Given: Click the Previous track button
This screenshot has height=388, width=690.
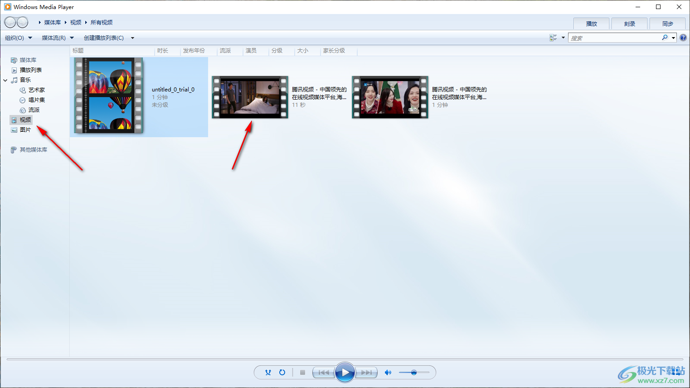Looking at the screenshot, I should click(324, 373).
